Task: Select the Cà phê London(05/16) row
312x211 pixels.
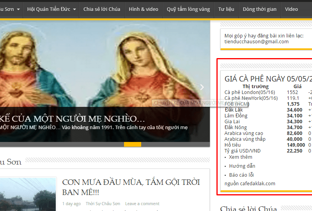Action: 268,92
